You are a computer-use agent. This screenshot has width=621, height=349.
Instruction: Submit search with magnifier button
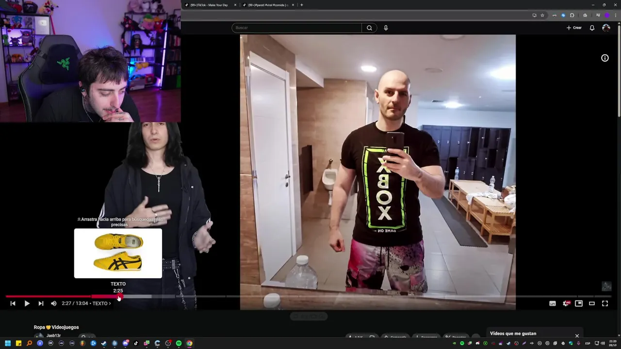369,28
